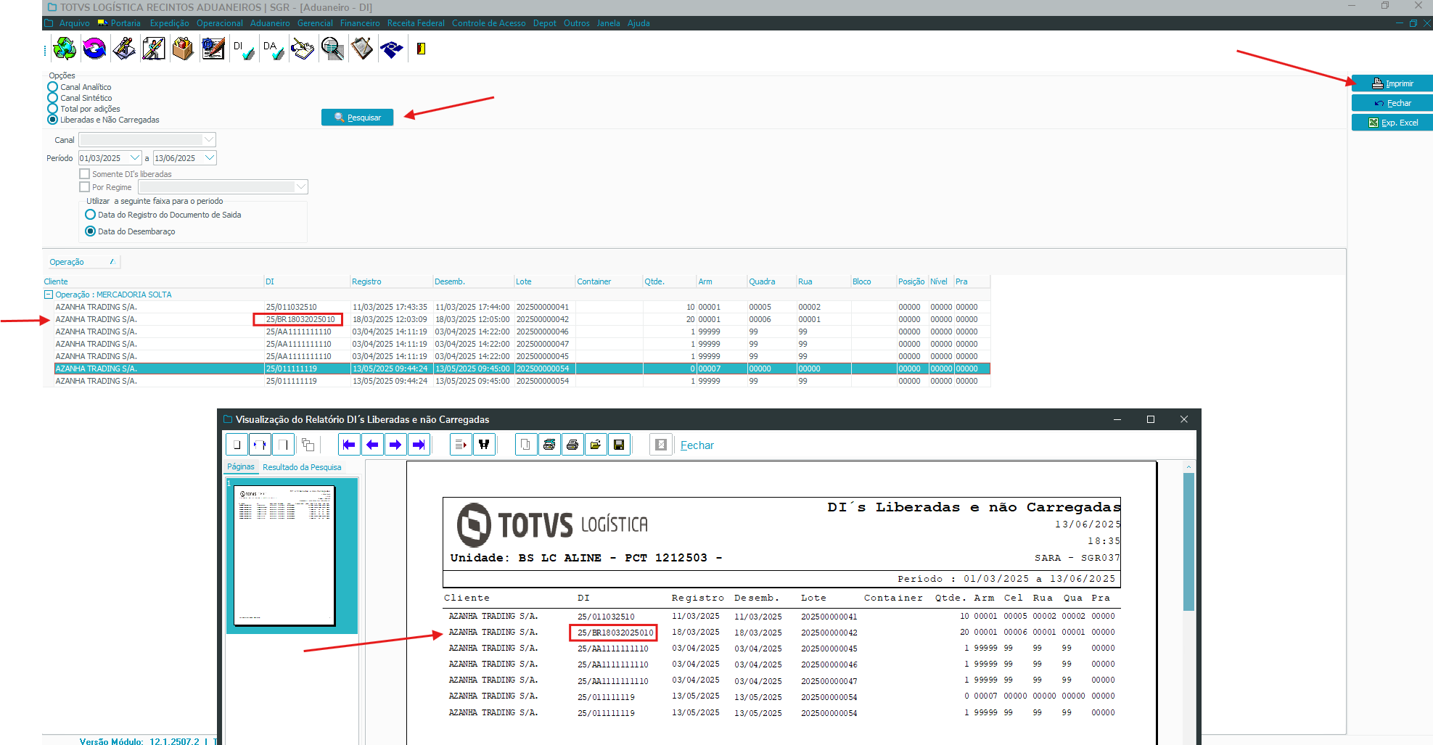Click the hand writing on notepad icon

(x=303, y=49)
